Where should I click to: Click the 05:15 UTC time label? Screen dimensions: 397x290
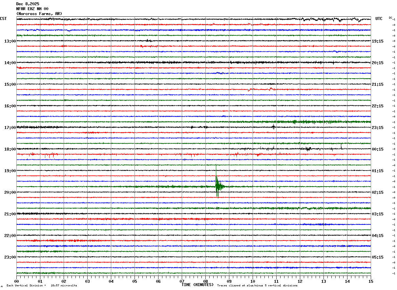click(378, 257)
